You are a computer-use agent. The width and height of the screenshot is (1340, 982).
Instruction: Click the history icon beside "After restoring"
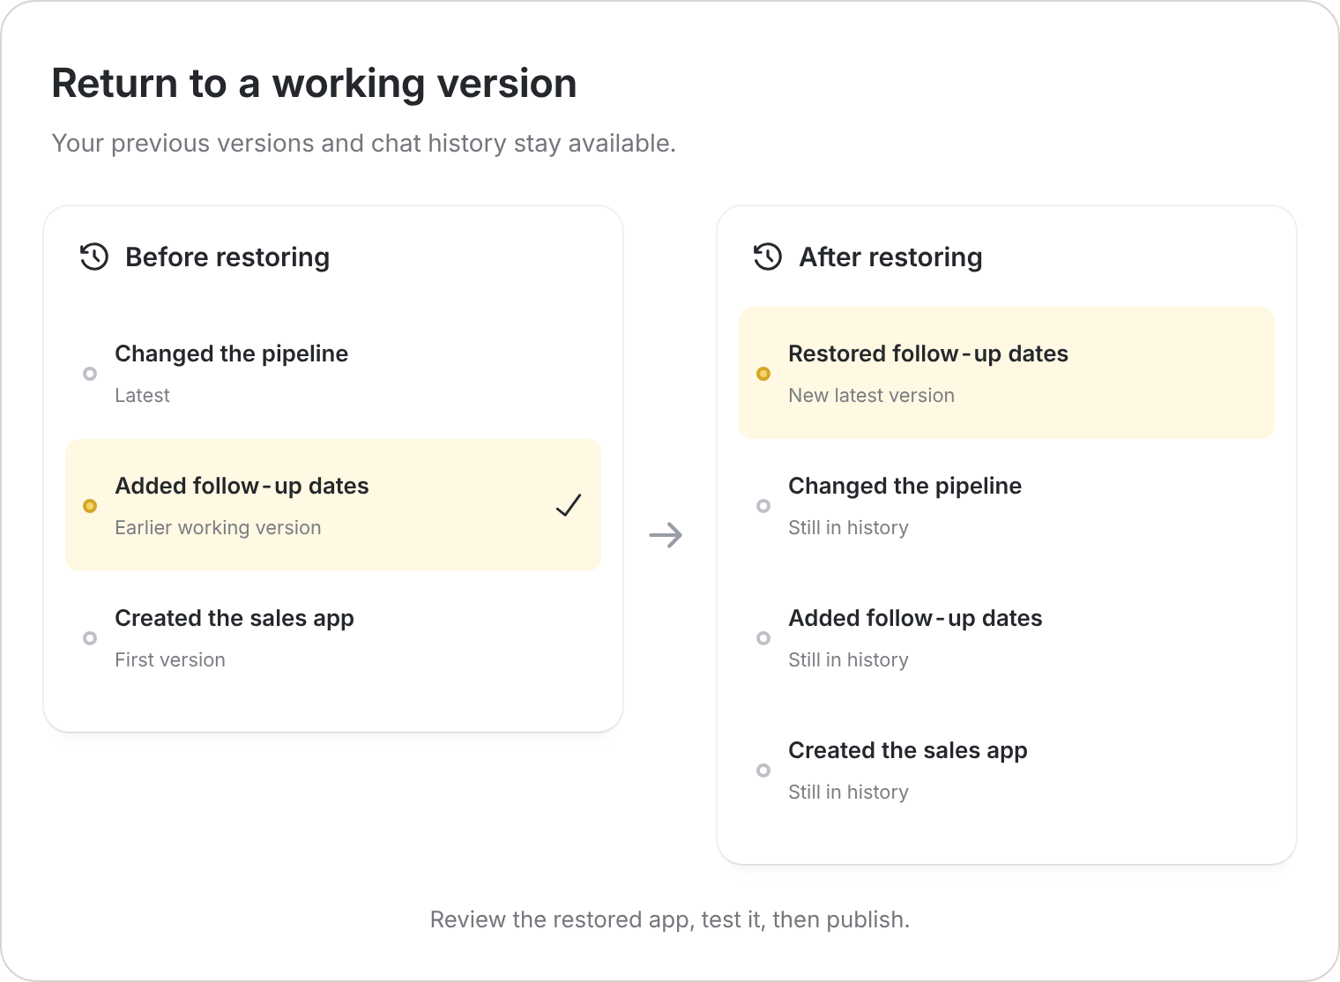click(x=768, y=257)
